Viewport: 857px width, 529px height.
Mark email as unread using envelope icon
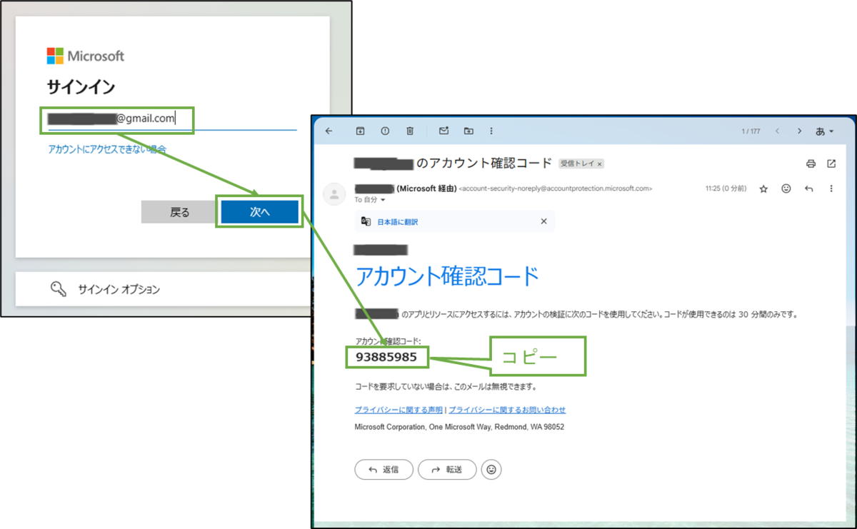tap(443, 131)
